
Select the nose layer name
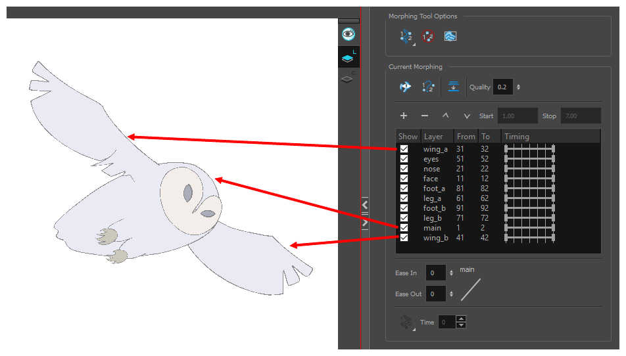(x=431, y=169)
